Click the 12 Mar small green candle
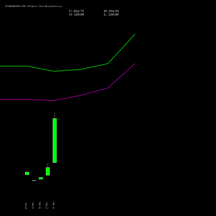This screenshot has width=216, height=216. [41, 178]
